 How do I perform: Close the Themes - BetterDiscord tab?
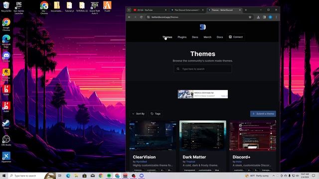coord(240,10)
